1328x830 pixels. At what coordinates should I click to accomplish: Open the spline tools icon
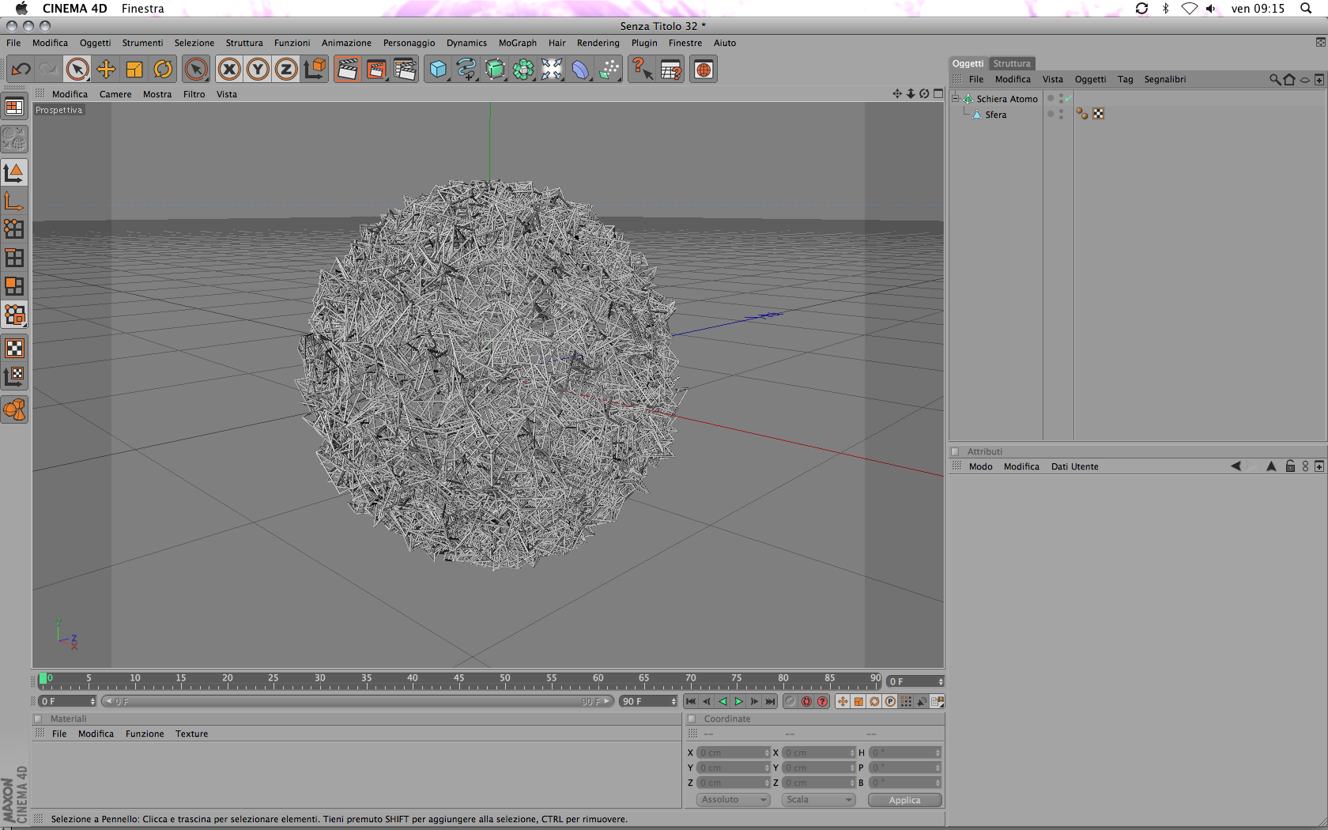pos(466,70)
